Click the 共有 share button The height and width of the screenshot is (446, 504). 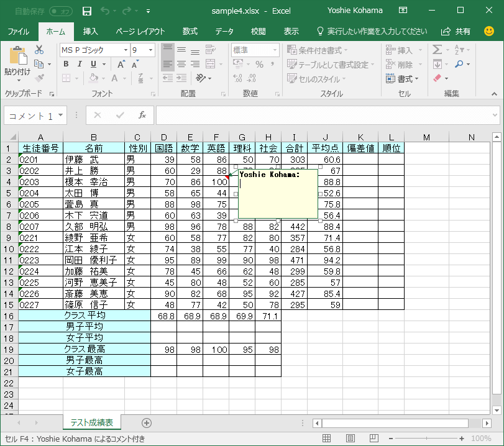click(456, 32)
